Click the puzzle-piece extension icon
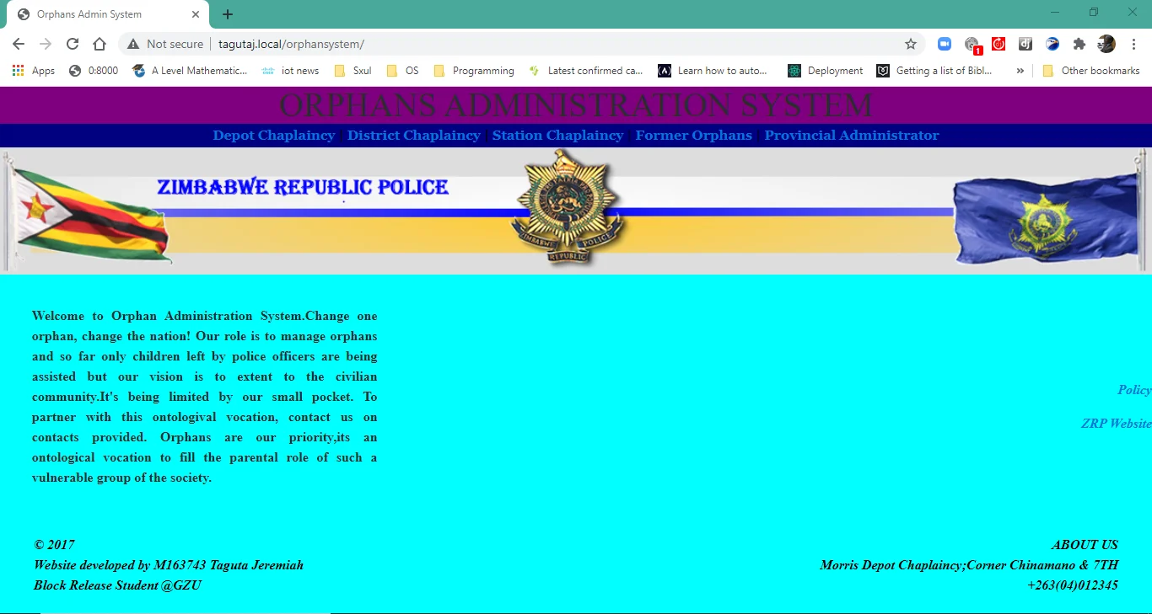The width and height of the screenshot is (1152, 614). [1079, 44]
